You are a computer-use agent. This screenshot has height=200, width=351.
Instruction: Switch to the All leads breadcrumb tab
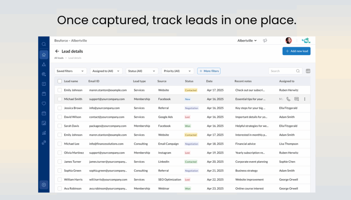coord(58,58)
